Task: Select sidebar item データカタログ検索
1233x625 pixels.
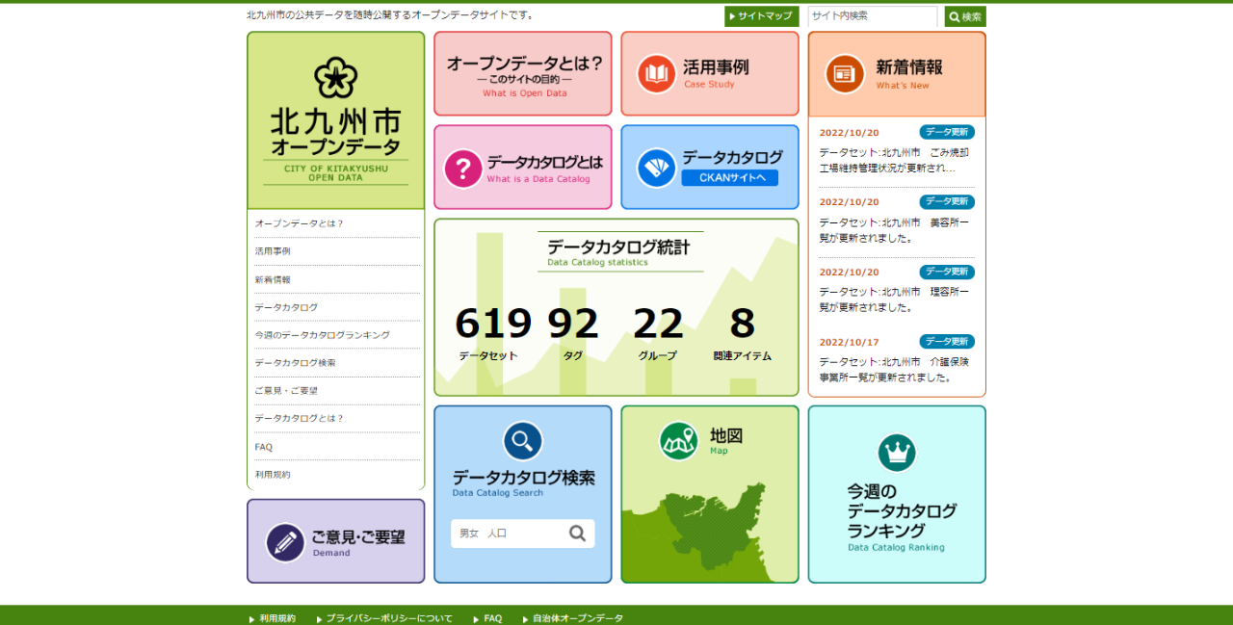Action: tap(335, 363)
